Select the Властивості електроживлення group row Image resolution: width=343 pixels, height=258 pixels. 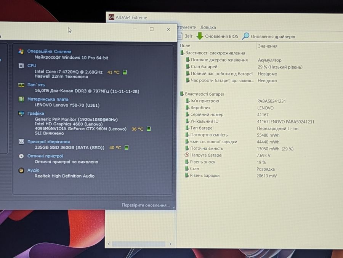click(x=213, y=53)
